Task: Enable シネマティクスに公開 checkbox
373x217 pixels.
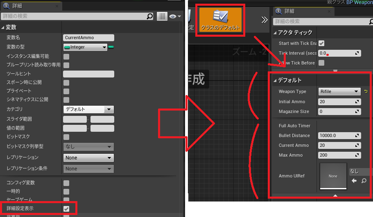Action: (66, 100)
